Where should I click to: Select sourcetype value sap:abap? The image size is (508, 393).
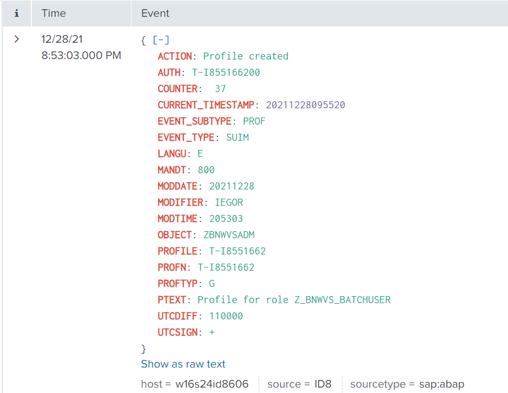441,384
